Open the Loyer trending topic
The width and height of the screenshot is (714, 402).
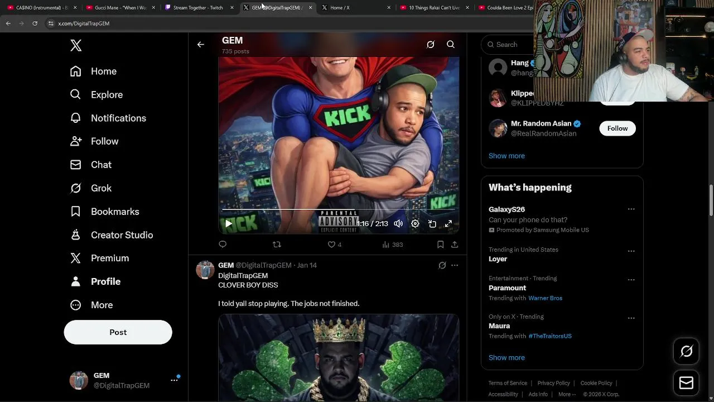click(498, 259)
